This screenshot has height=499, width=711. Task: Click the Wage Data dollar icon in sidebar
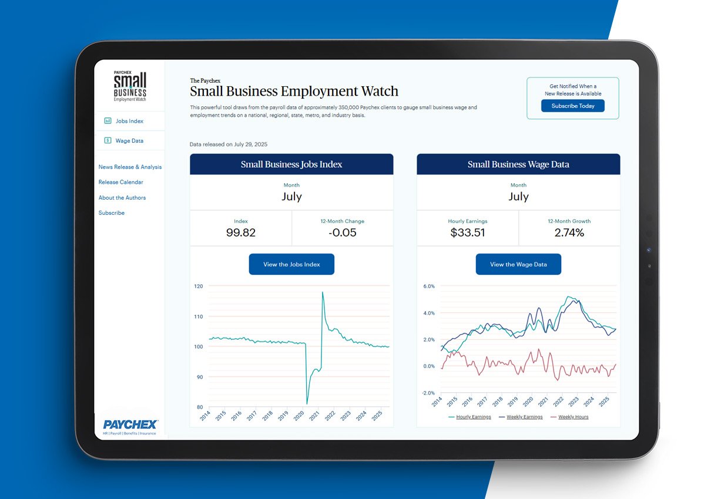coord(108,141)
